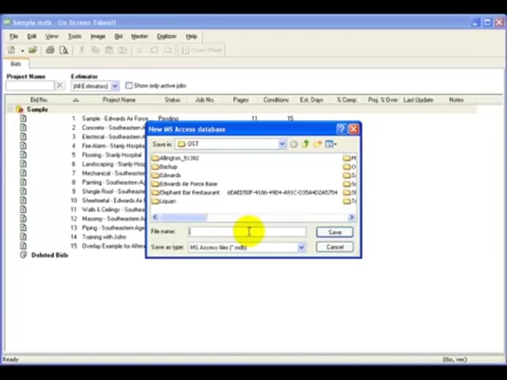
Task: Open the Tools menu
Action: (x=74, y=36)
